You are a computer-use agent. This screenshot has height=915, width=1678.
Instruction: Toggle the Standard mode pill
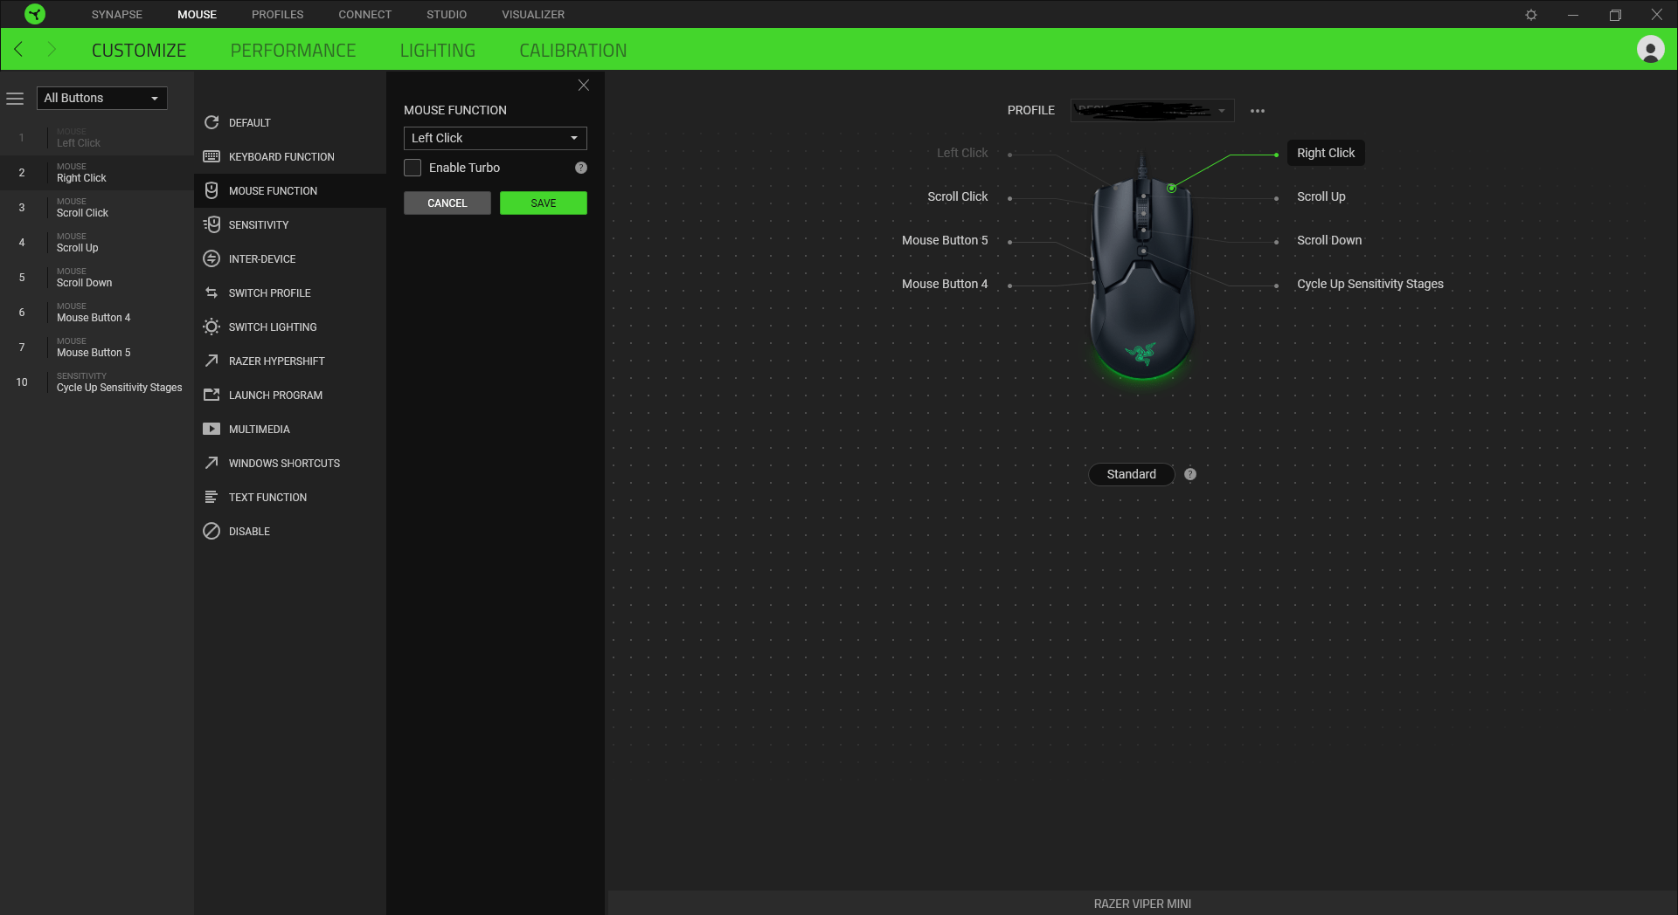coord(1131,474)
